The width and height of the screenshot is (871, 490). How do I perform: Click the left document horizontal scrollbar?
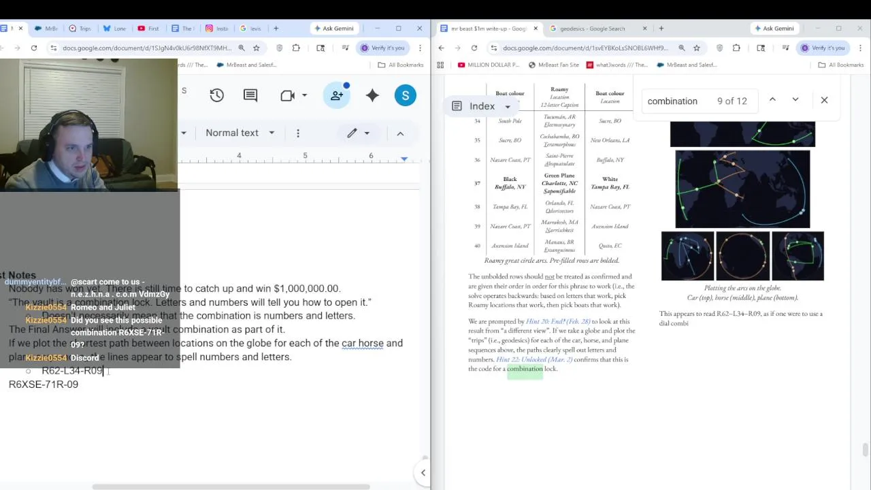tap(231, 487)
